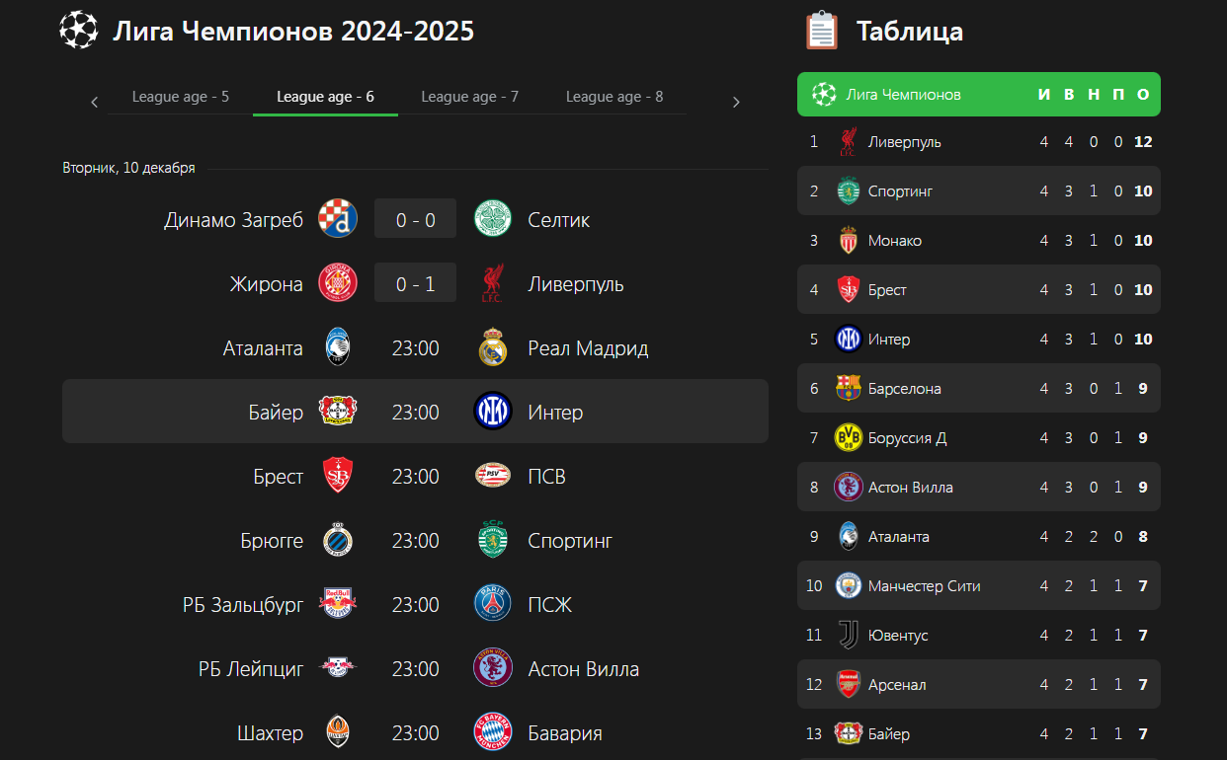Click the Манчестер Сити table row
The width and height of the screenshot is (1227, 760).
(x=979, y=585)
